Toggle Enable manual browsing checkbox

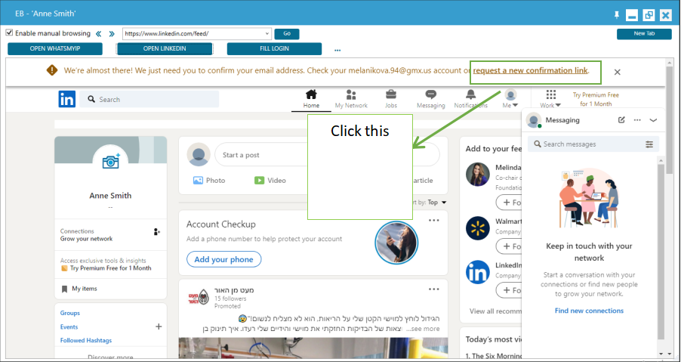[9, 33]
